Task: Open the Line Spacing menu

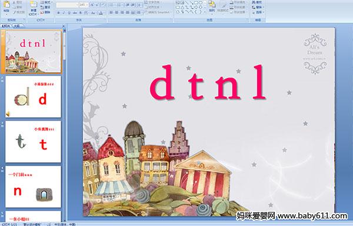Action: point(139,5)
